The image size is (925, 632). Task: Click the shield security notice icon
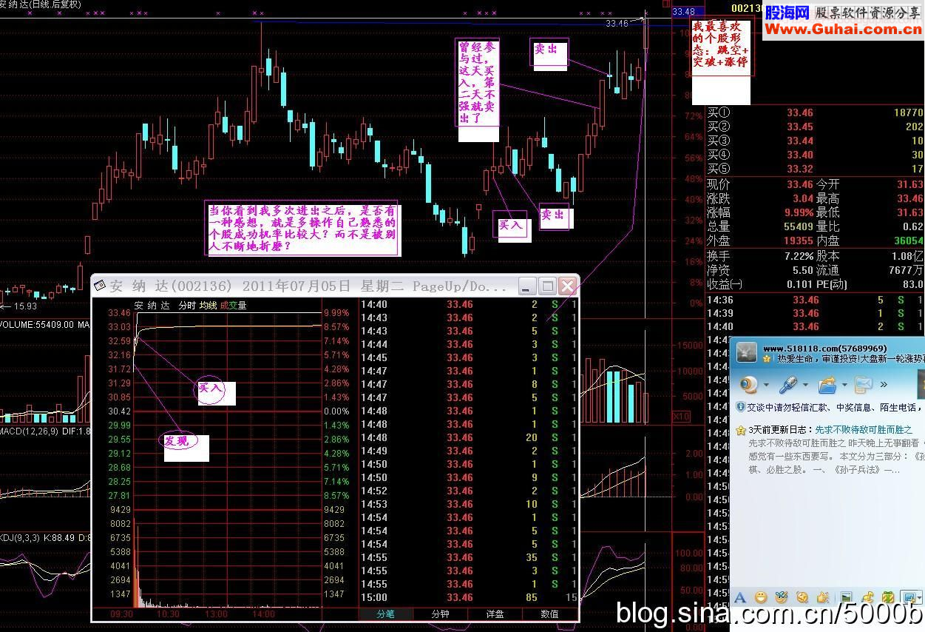click(x=740, y=407)
